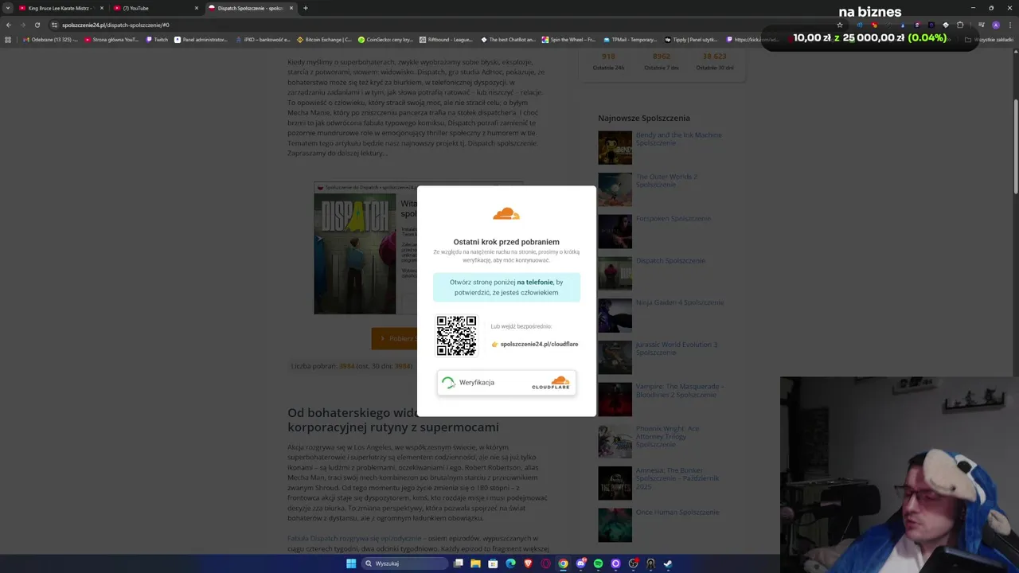Open Odebrane Gmail bookmark
The height and width of the screenshot is (573, 1019).
pyautogui.click(x=51, y=39)
